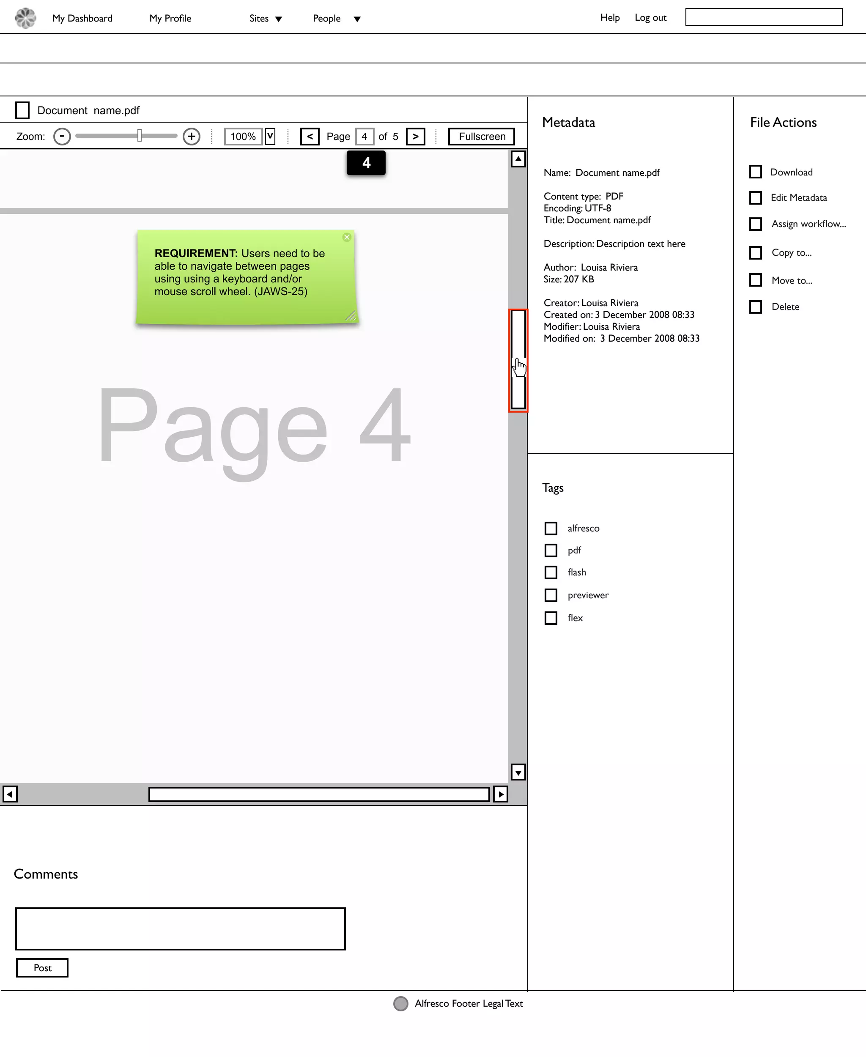Close the green requirement sticky note

click(x=347, y=237)
